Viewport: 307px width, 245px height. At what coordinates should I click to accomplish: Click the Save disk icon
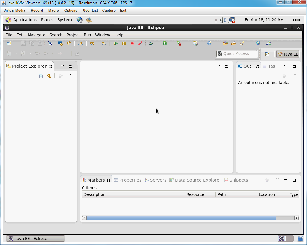(x=23, y=43)
